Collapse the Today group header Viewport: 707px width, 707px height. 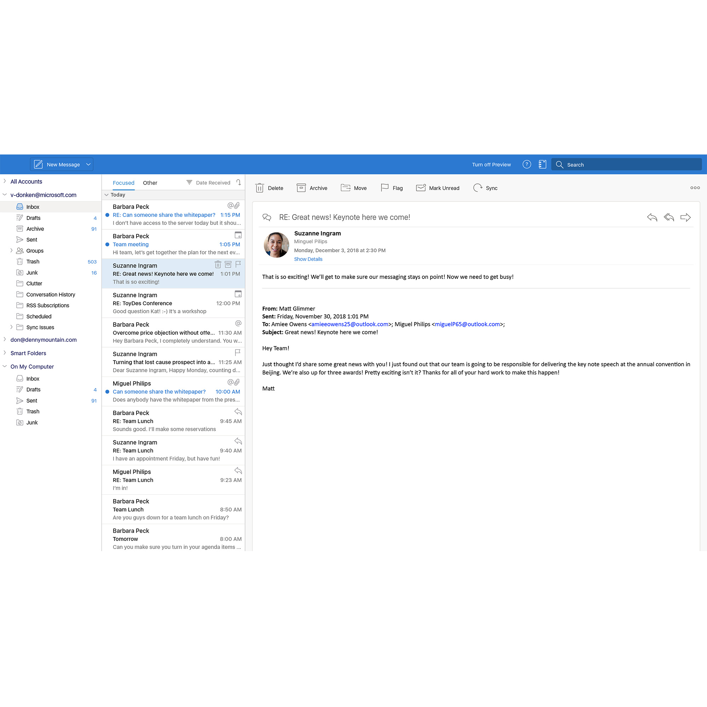coord(106,195)
